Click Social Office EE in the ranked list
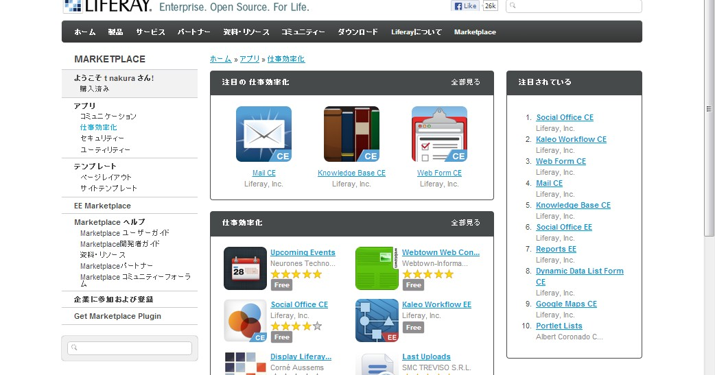Viewport: 715px width, 375px height. click(x=564, y=227)
